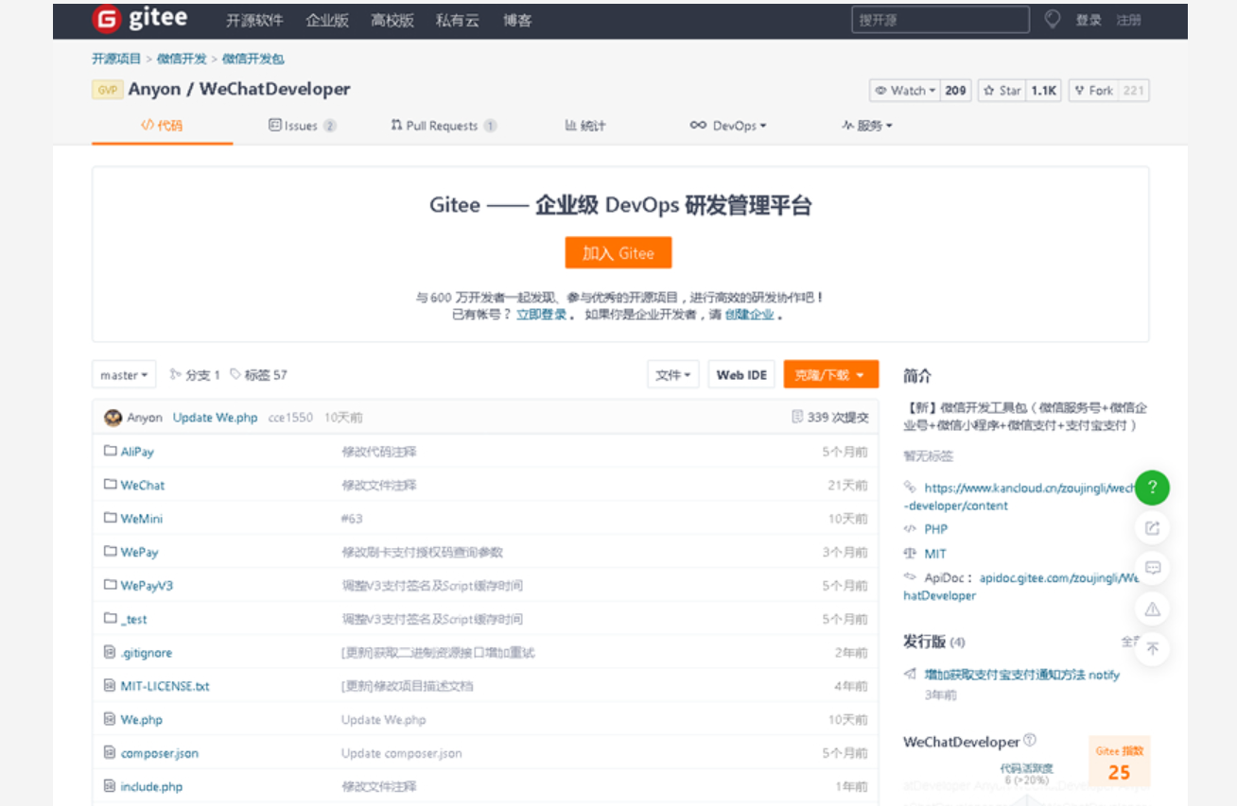This screenshot has height=806, width=1237.
Task: Switch to the 统计 tab
Action: point(585,126)
